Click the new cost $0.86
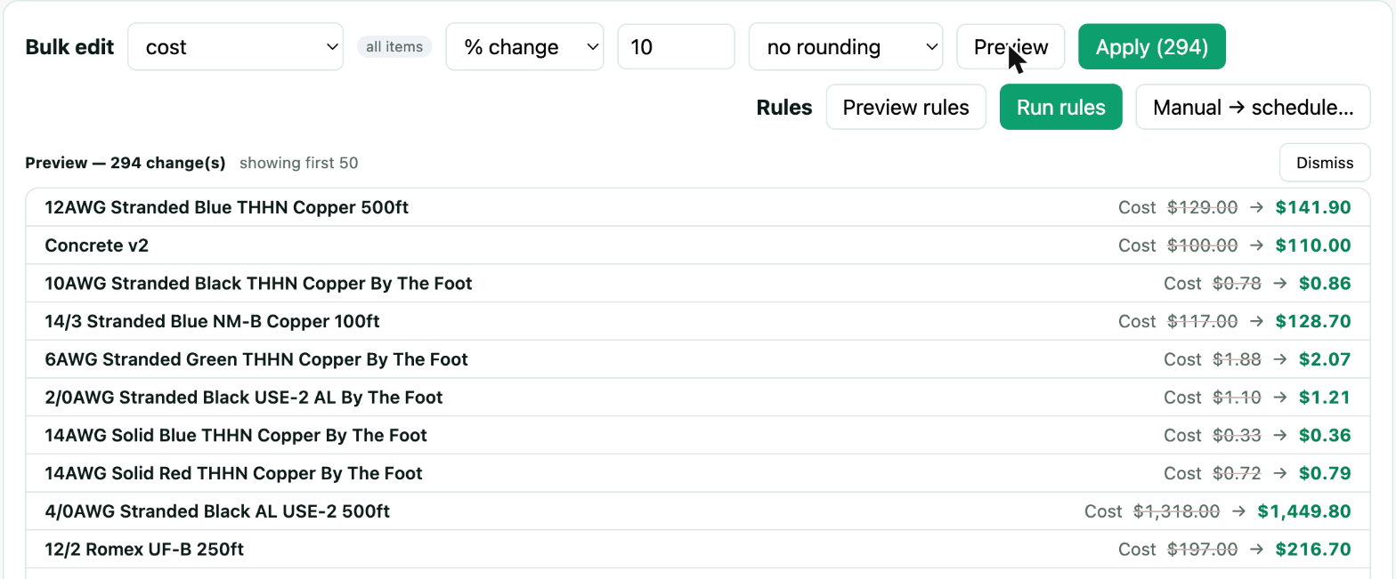The height and width of the screenshot is (579, 1396). pyautogui.click(x=1325, y=284)
